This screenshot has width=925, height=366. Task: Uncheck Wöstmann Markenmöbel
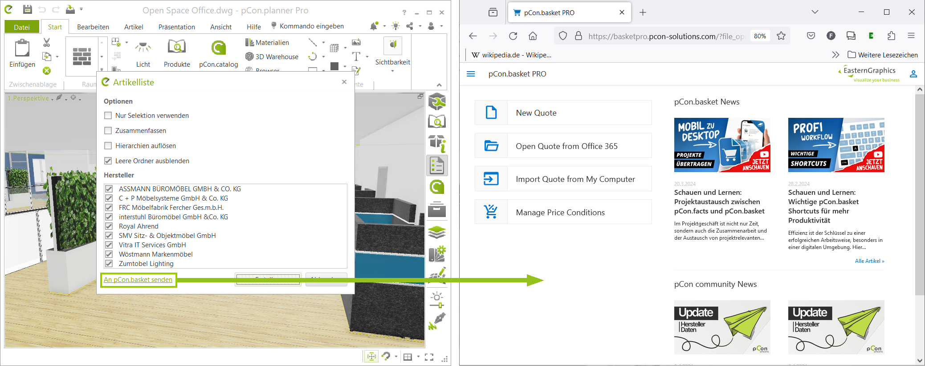pyautogui.click(x=109, y=254)
